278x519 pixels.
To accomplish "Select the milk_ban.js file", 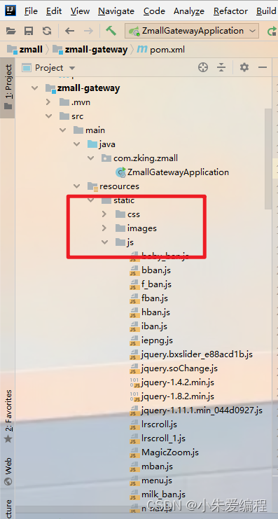I will click(158, 494).
